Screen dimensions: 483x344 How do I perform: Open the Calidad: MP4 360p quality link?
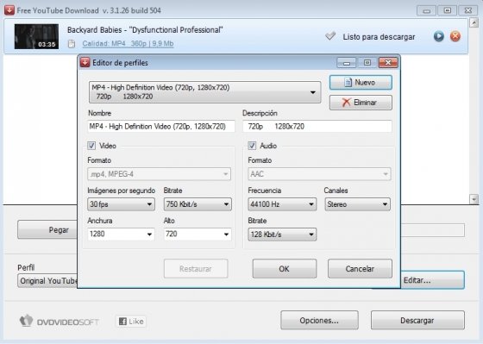click(x=128, y=44)
